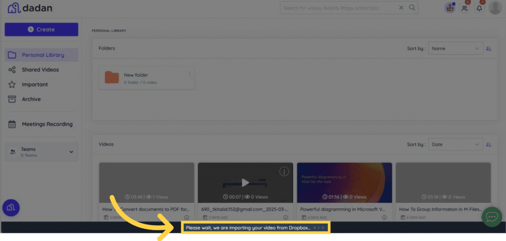
Task: Toggle folder sort order direction icon
Action: pyautogui.click(x=489, y=49)
